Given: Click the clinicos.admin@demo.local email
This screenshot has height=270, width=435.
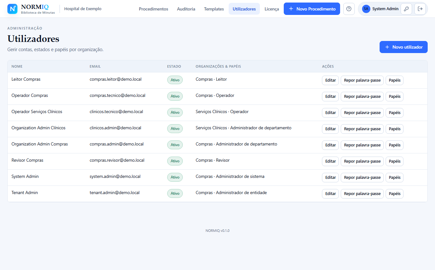Looking at the screenshot, I should pyautogui.click(x=115, y=128).
